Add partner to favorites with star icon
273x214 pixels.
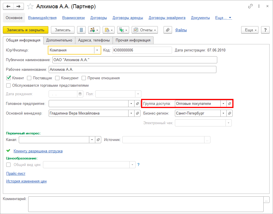click(30, 6)
